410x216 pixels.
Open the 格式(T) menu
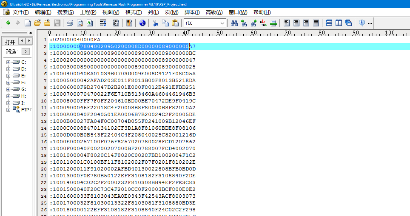[134, 12]
